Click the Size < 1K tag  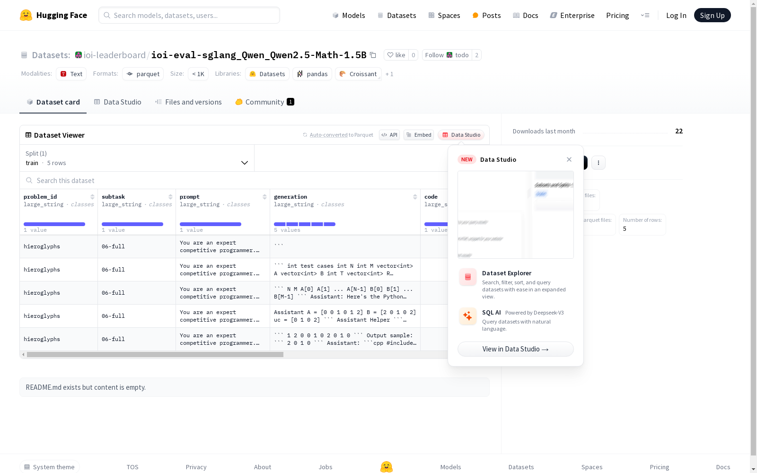point(198,74)
